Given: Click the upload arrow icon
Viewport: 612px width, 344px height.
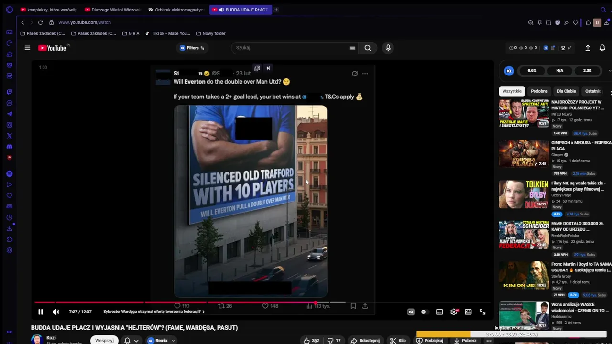Looking at the screenshot, I should 588,48.
